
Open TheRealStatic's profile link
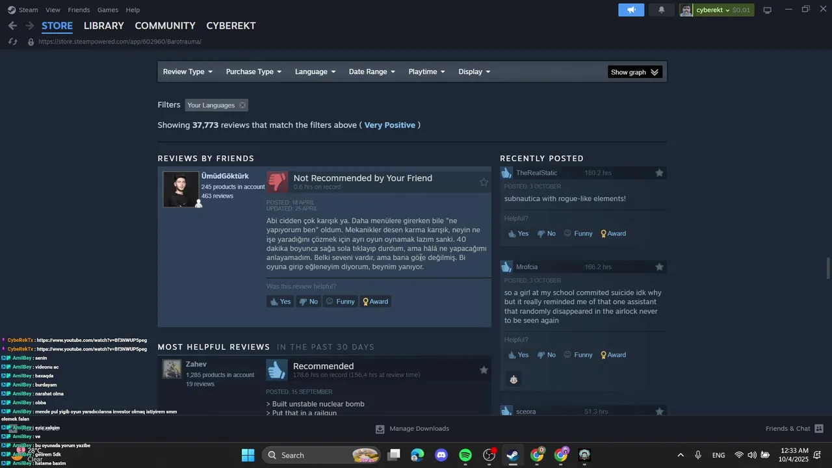pyautogui.click(x=537, y=173)
